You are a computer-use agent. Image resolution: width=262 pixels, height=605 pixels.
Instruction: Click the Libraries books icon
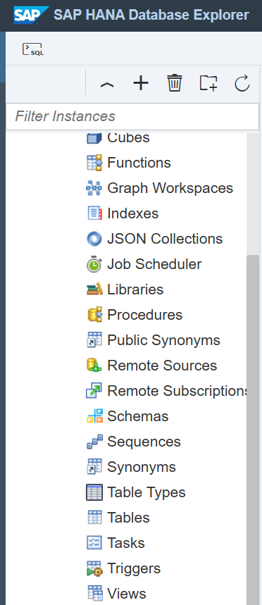pos(94,289)
